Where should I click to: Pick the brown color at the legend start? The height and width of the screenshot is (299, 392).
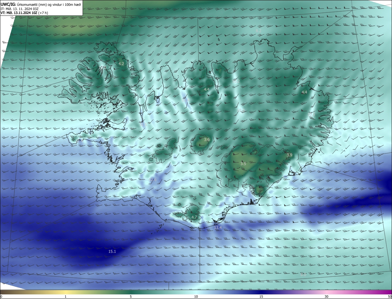click(3, 292)
